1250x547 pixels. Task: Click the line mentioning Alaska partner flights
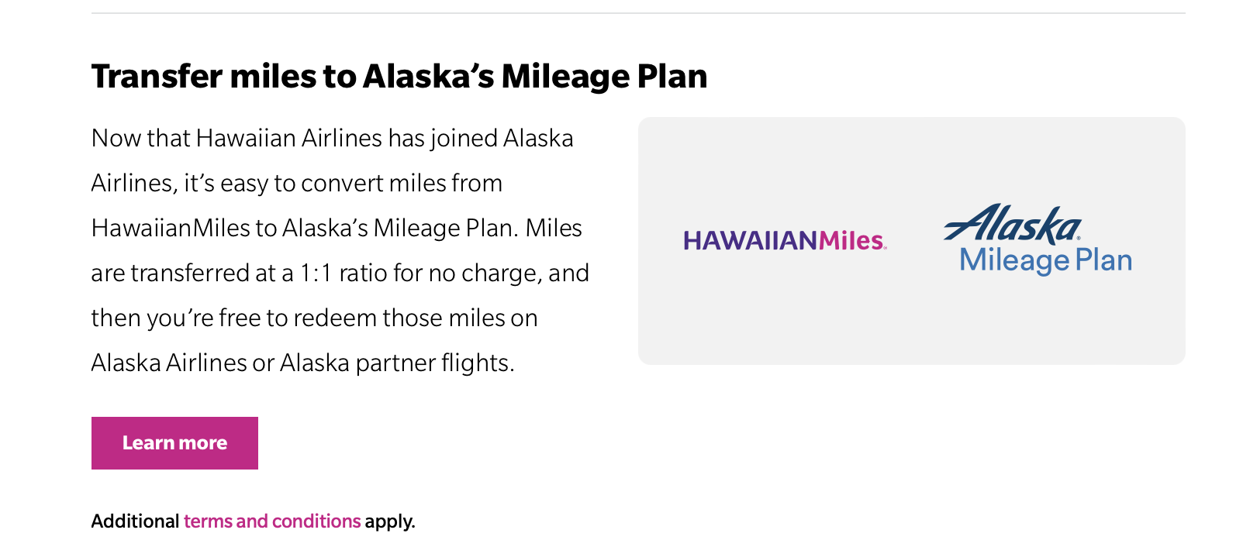pos(303,363)
